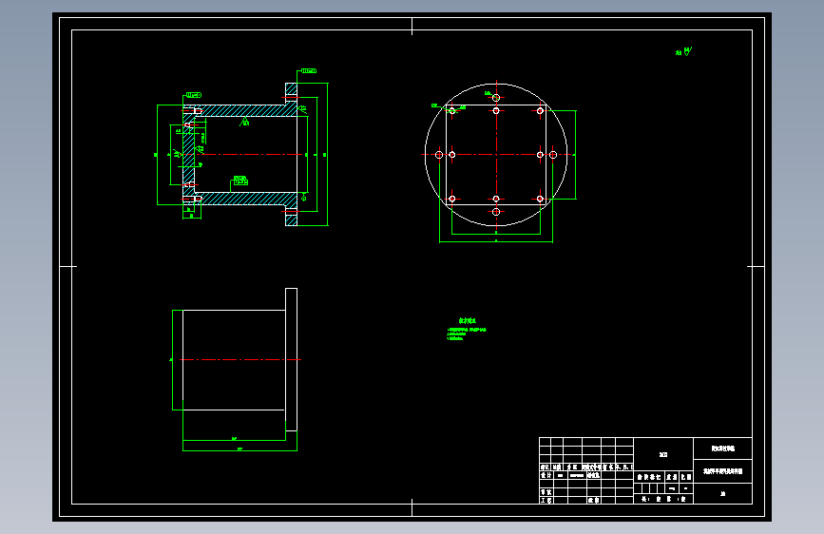Select the topmost outer hole on the flange circle
The height and width of the screenshot is (534, 824).
pos(496,98)
